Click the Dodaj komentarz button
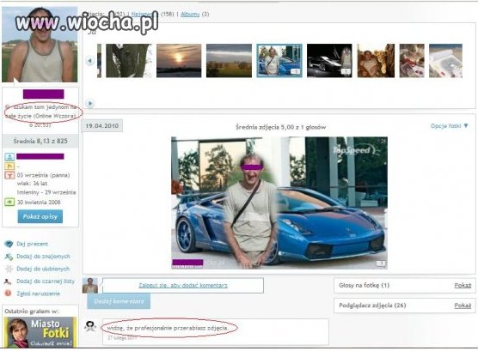The image size is (478, 351). [119, 301]
